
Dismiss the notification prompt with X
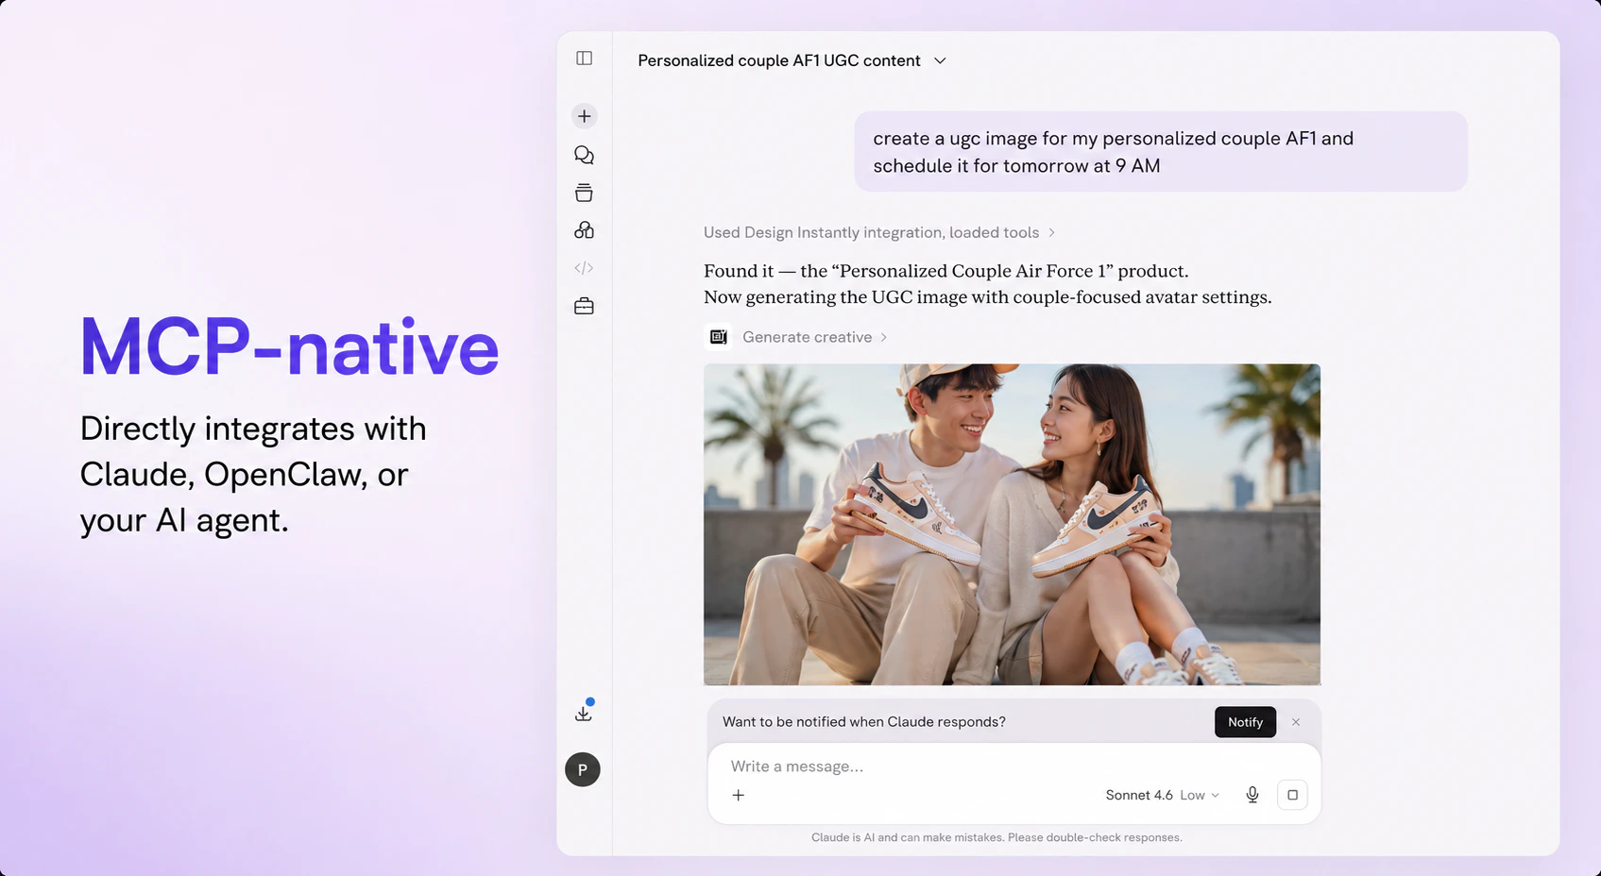pyautogui.click(x=1296, y=722)
